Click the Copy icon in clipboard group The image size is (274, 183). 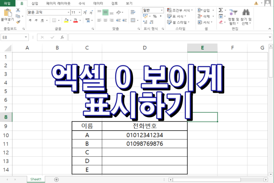[18, 16]
